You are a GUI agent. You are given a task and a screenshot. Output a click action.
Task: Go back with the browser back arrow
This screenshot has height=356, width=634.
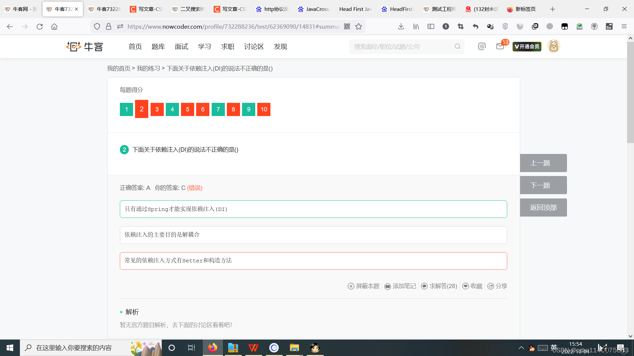coord(10,26)
